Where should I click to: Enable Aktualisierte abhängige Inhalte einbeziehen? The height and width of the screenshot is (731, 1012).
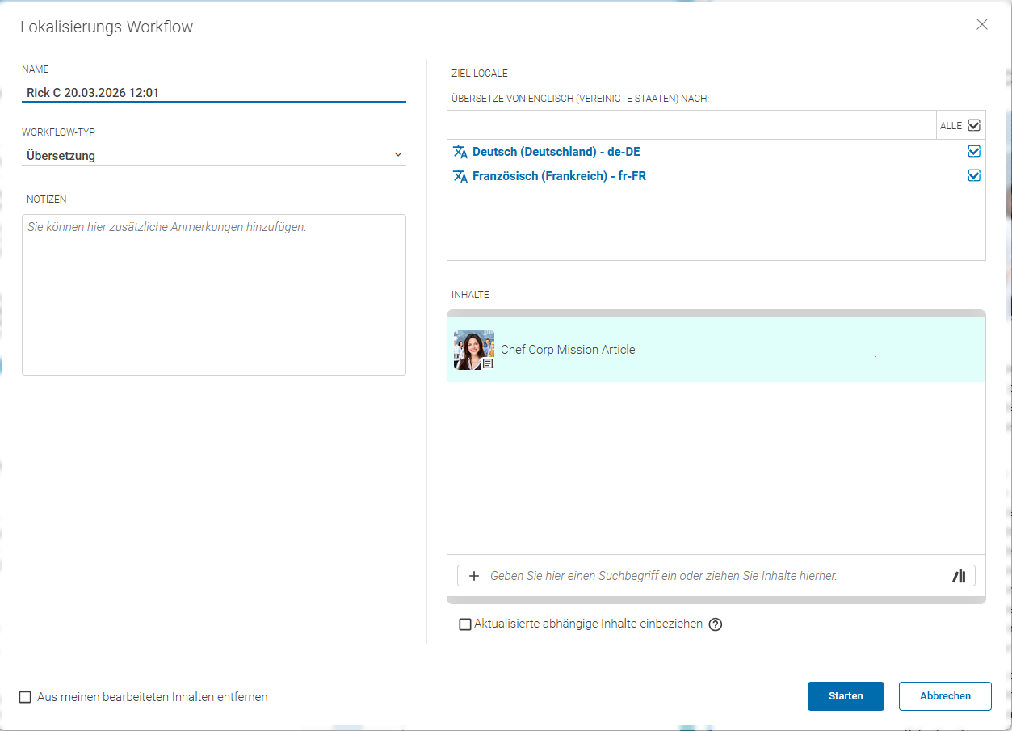[x=465, y=624]
